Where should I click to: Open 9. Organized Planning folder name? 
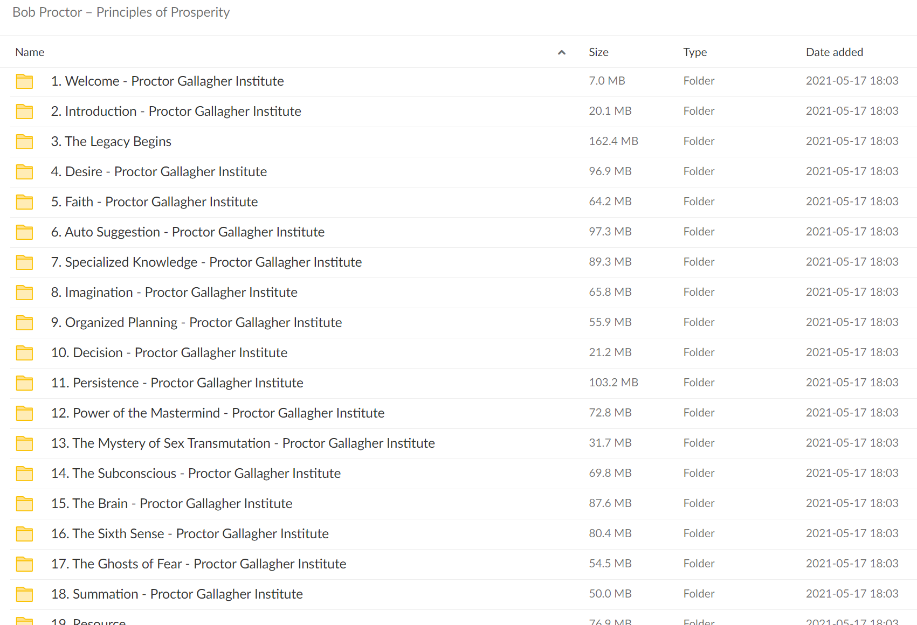pyautogui.click(x=196, y=322)
